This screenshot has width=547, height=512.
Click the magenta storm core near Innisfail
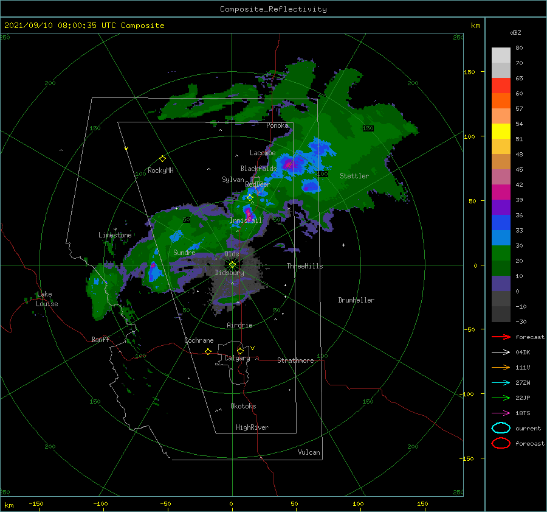coord(248,212)
